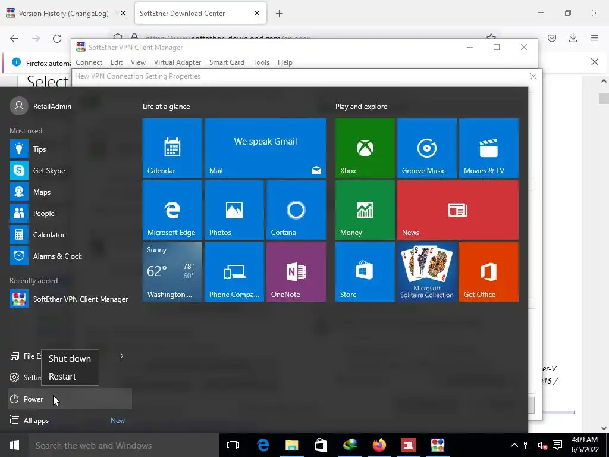Screen dimensions: 609x457
Task: Open Groove Music tile
Action: (x=426, y=148)
